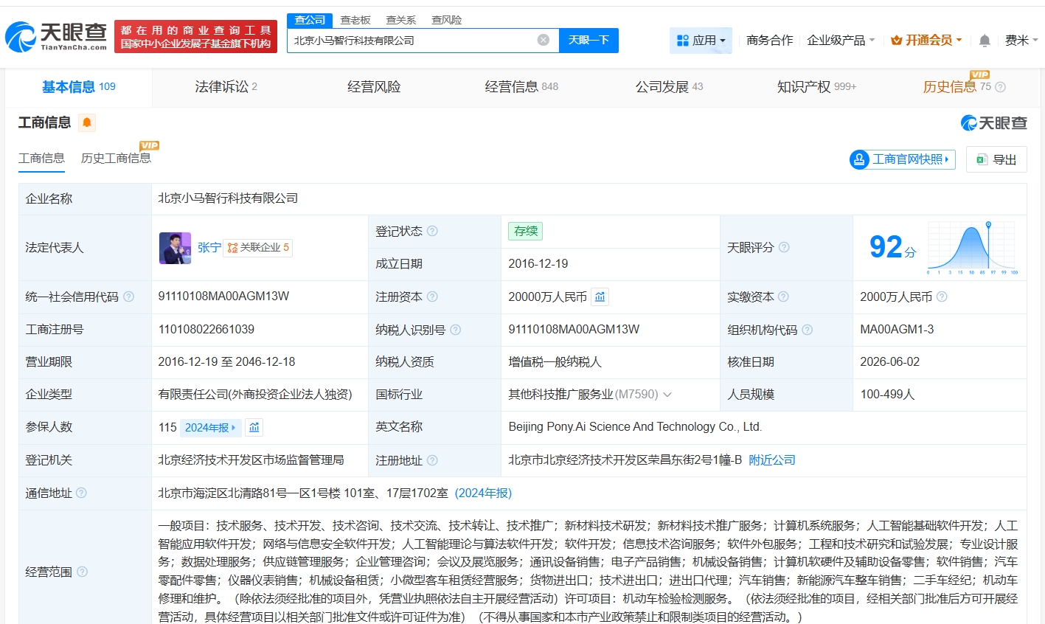The width and height of the screenshot is (1045, 624).
Task: Click the 存续 registration status tag
Action: point(526,231)
